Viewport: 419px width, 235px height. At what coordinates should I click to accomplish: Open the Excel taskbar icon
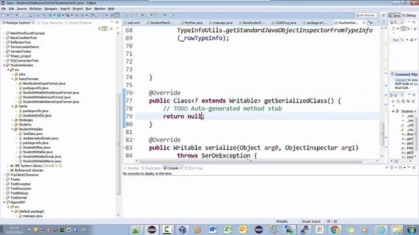tap(228, 230)
